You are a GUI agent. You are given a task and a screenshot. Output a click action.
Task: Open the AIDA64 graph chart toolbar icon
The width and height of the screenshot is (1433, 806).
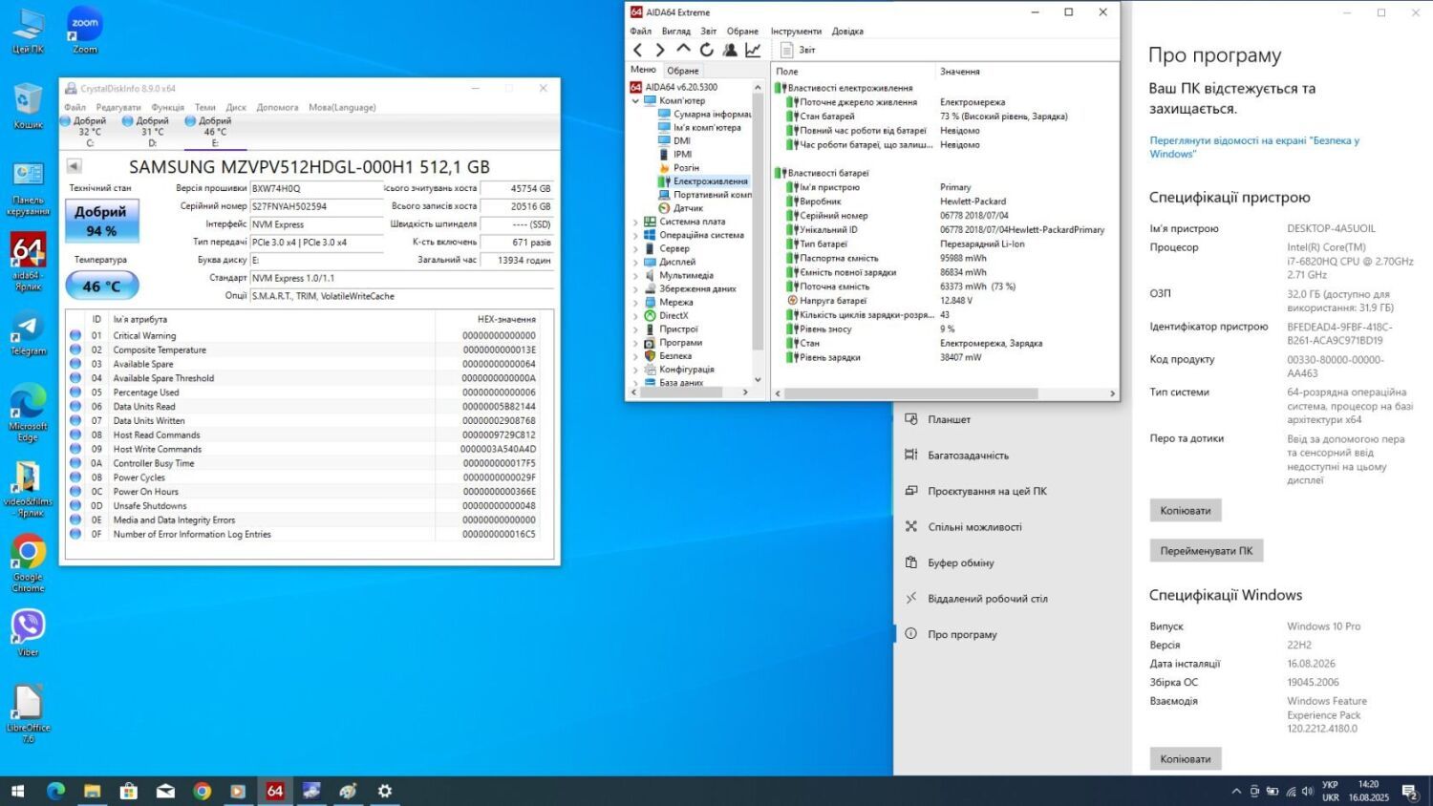pyautogui.click(x=753, y=50)
